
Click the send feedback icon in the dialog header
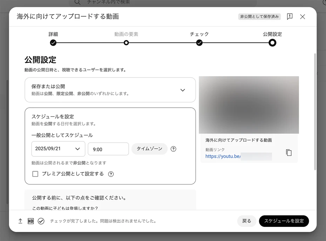[x=290, y=16]
